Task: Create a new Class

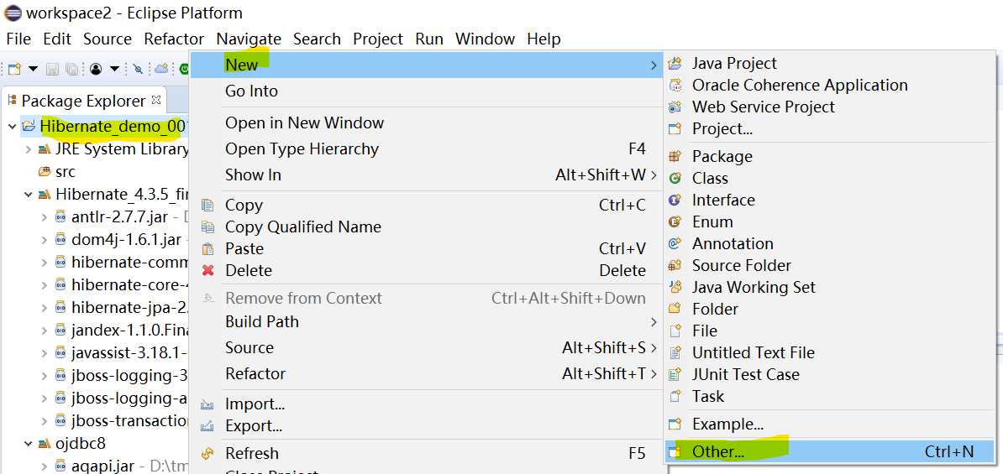Action: point(829,178)
